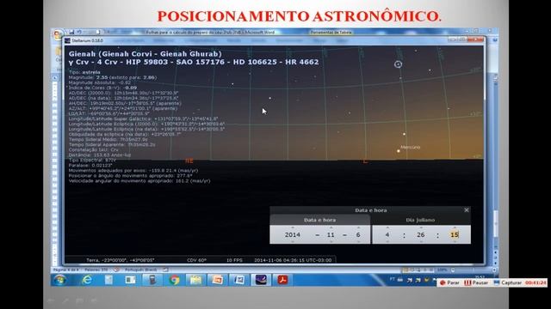The width and height of the screenshot is (551, 309).
Task: Click the Undo icon in Word's quick access toolbar
Action: [x=79, y=32]
